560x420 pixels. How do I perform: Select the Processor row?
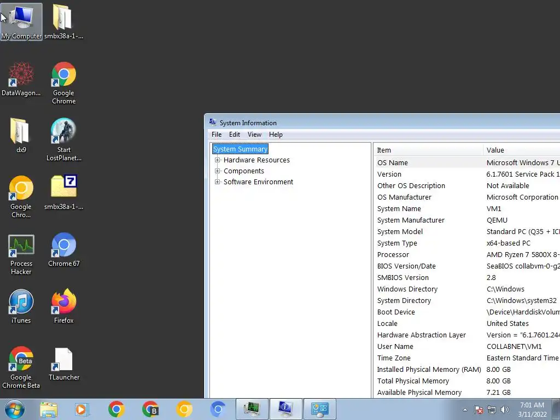pyautogui.click(x=467, y=255)
